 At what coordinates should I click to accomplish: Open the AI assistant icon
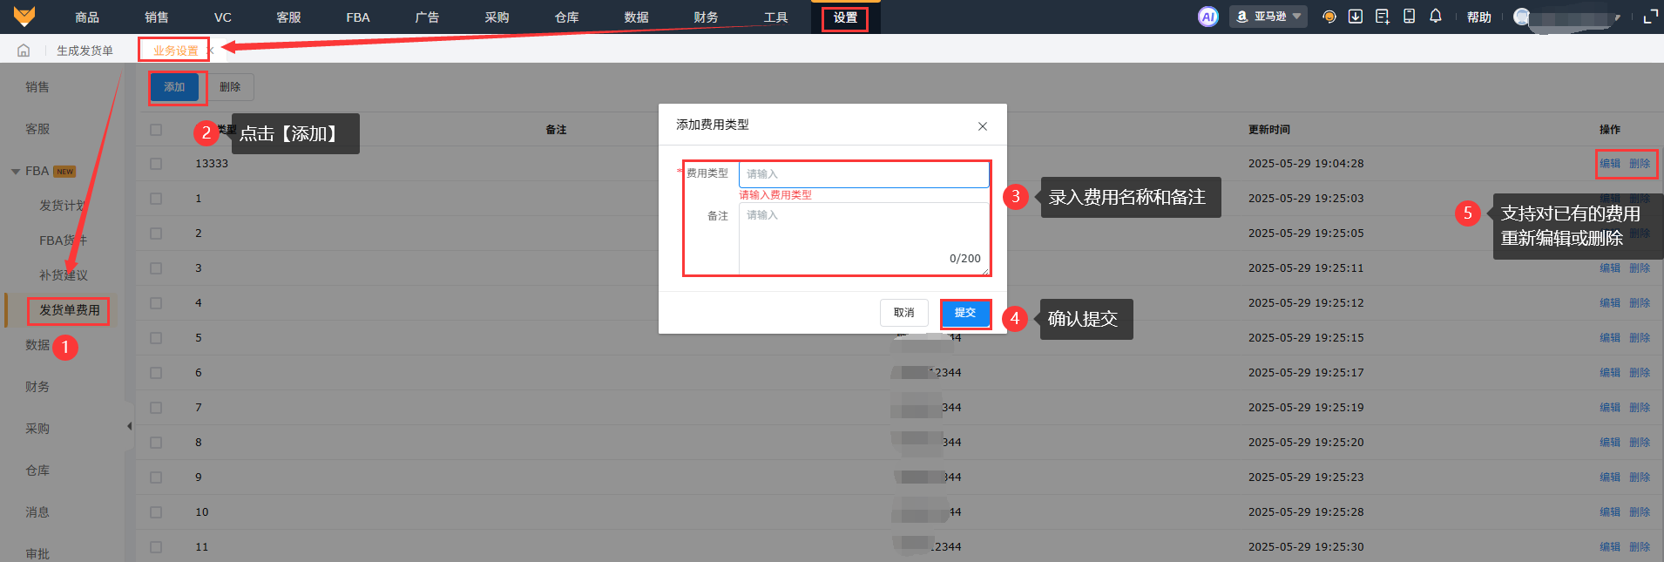tap(1207, 17)
